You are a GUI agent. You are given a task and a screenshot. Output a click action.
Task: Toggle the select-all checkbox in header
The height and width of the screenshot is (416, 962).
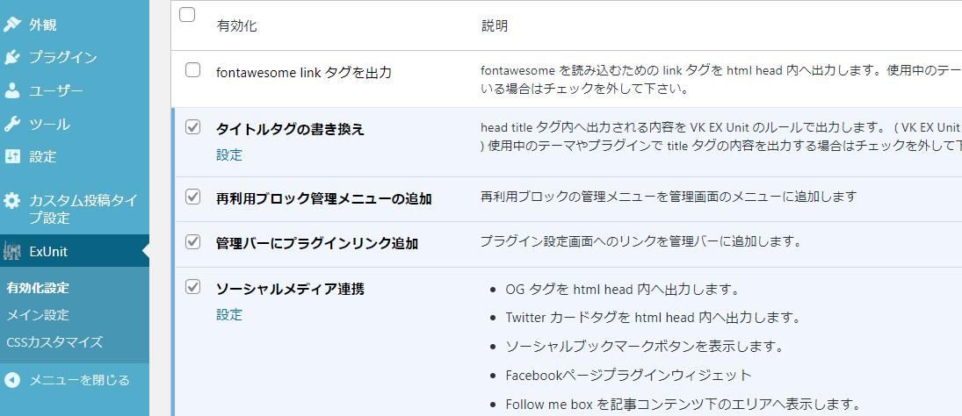click(x=187, y=14)
